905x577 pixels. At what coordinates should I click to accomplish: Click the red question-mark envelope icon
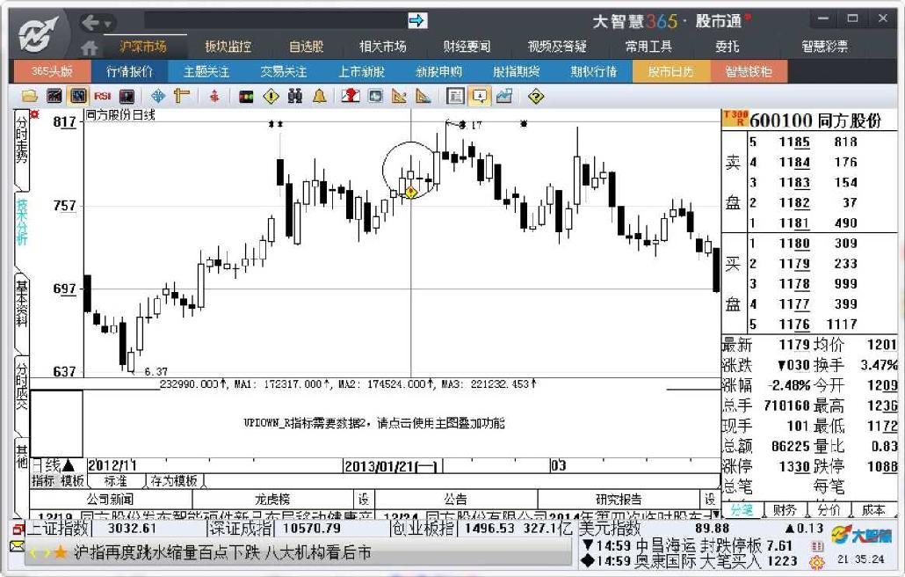[x=351, y=96]
